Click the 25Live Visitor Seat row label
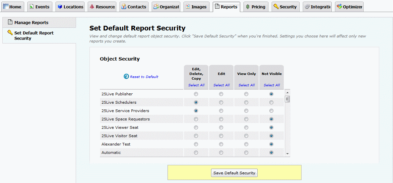 pyautogui.click(x=119, y=136)
